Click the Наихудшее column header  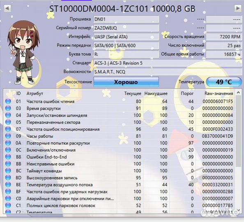click(156, 93)
